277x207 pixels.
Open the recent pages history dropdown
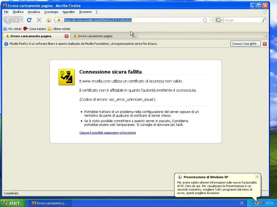(x=21, y=20)
